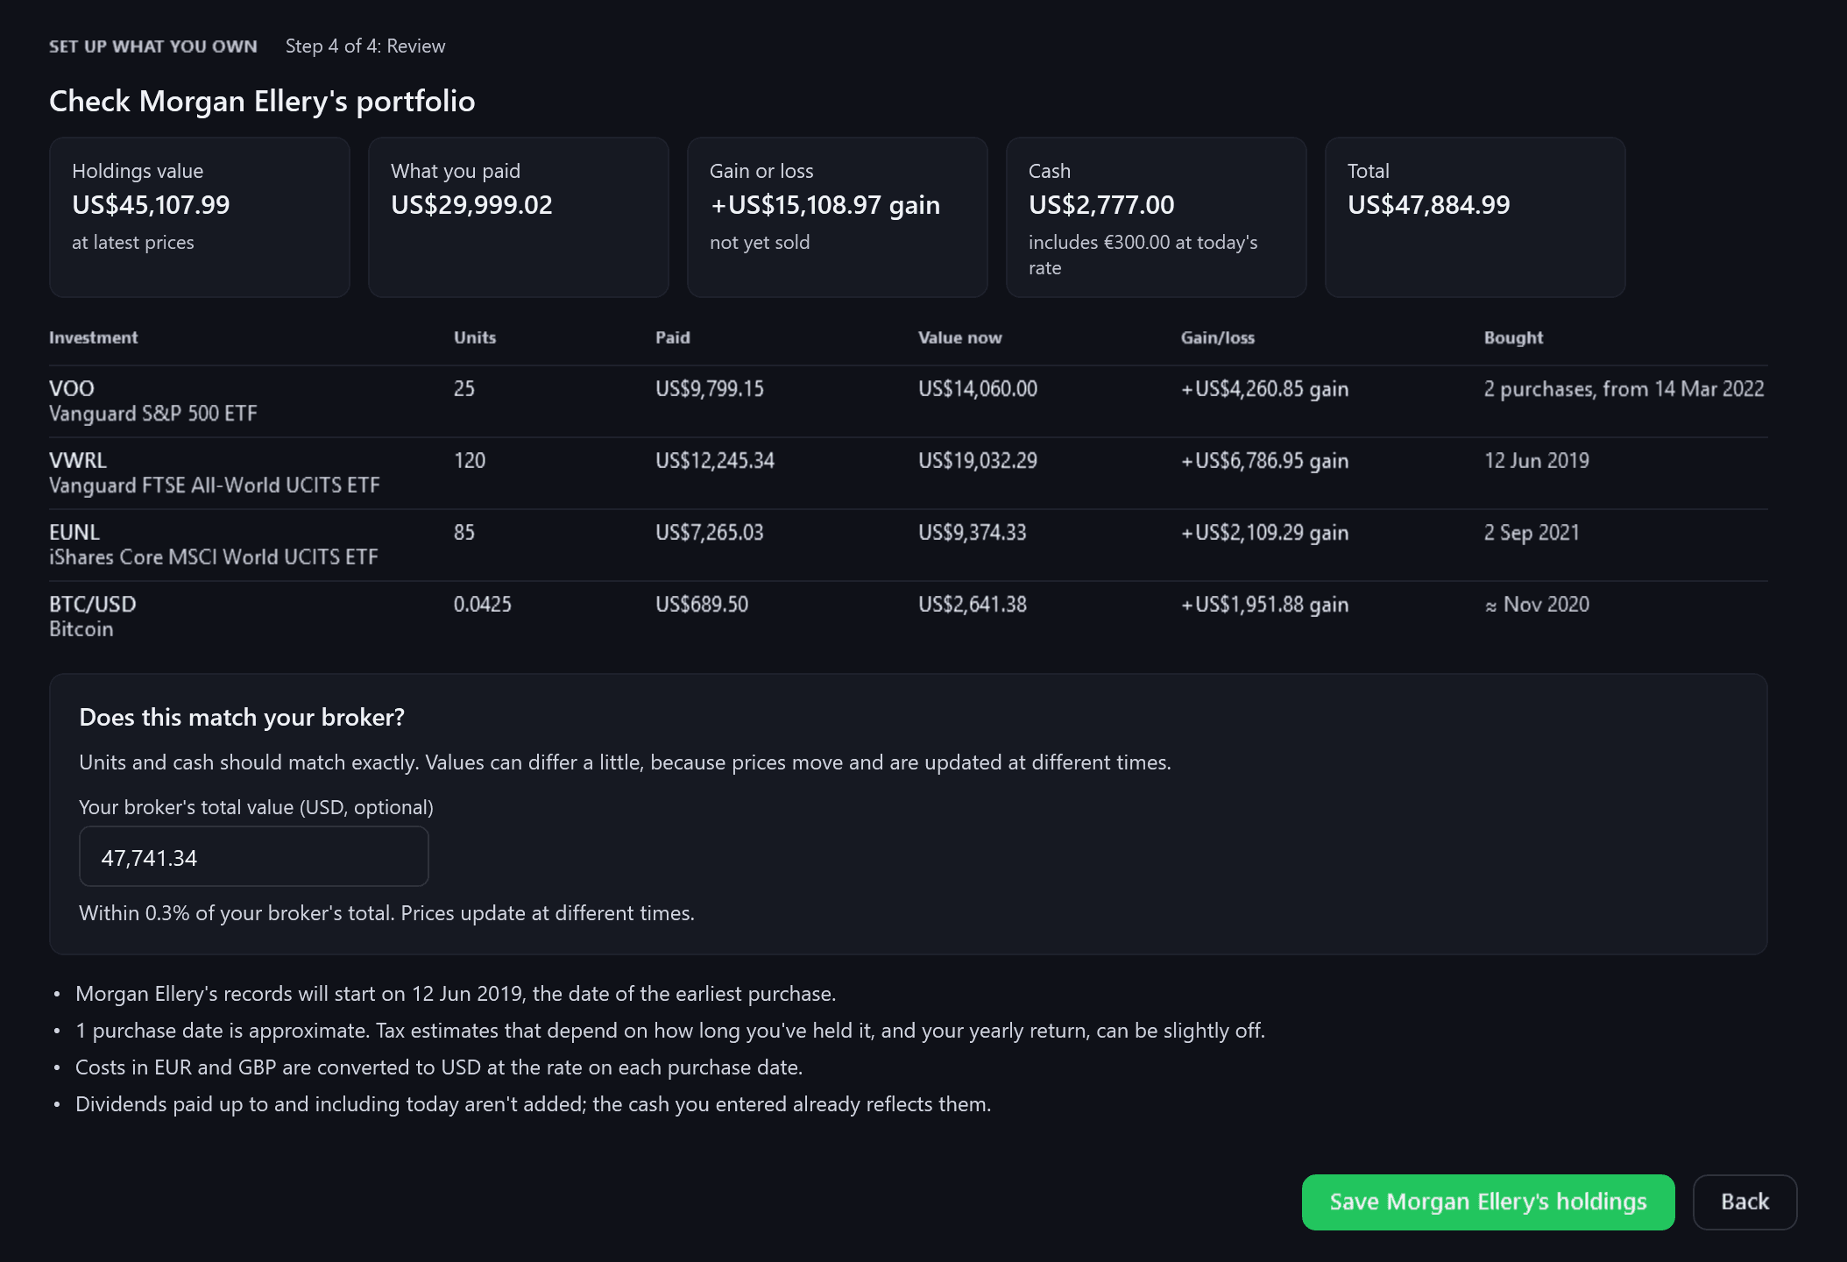Click EUNL's bought date 2 Sep 2021
1847x1262 pixels.
coord(1532,532)
